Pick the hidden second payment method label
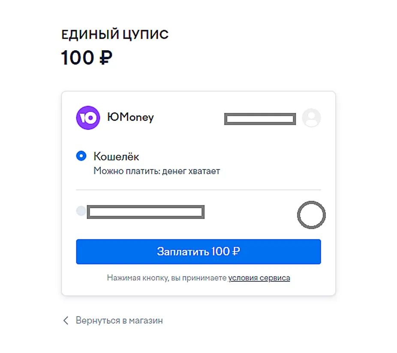The height and width of the screenshot is (353, 397). pos(146,212)
